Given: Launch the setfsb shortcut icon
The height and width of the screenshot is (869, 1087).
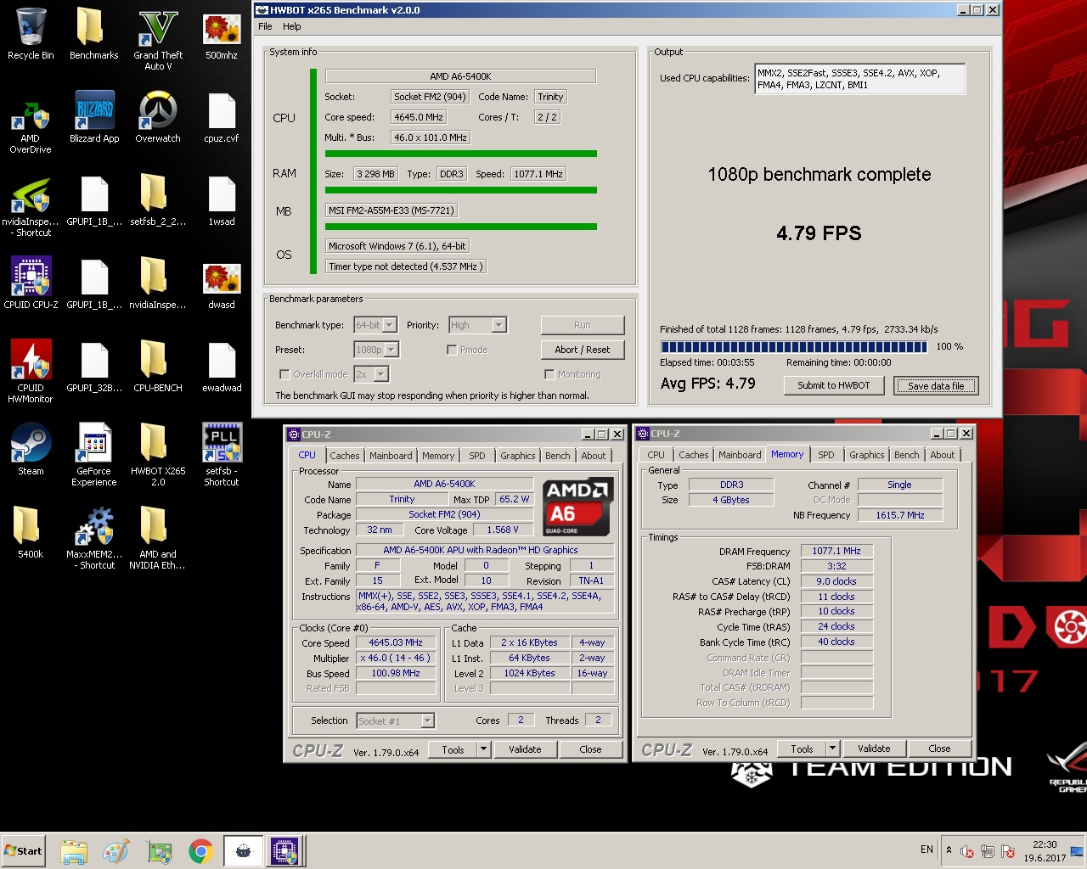Looking at the screenshot, I should [x=222, y=454].
